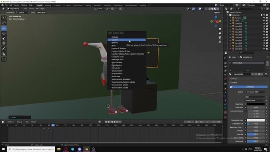Click the viewport pan hand icon

[x=220, y=33]
